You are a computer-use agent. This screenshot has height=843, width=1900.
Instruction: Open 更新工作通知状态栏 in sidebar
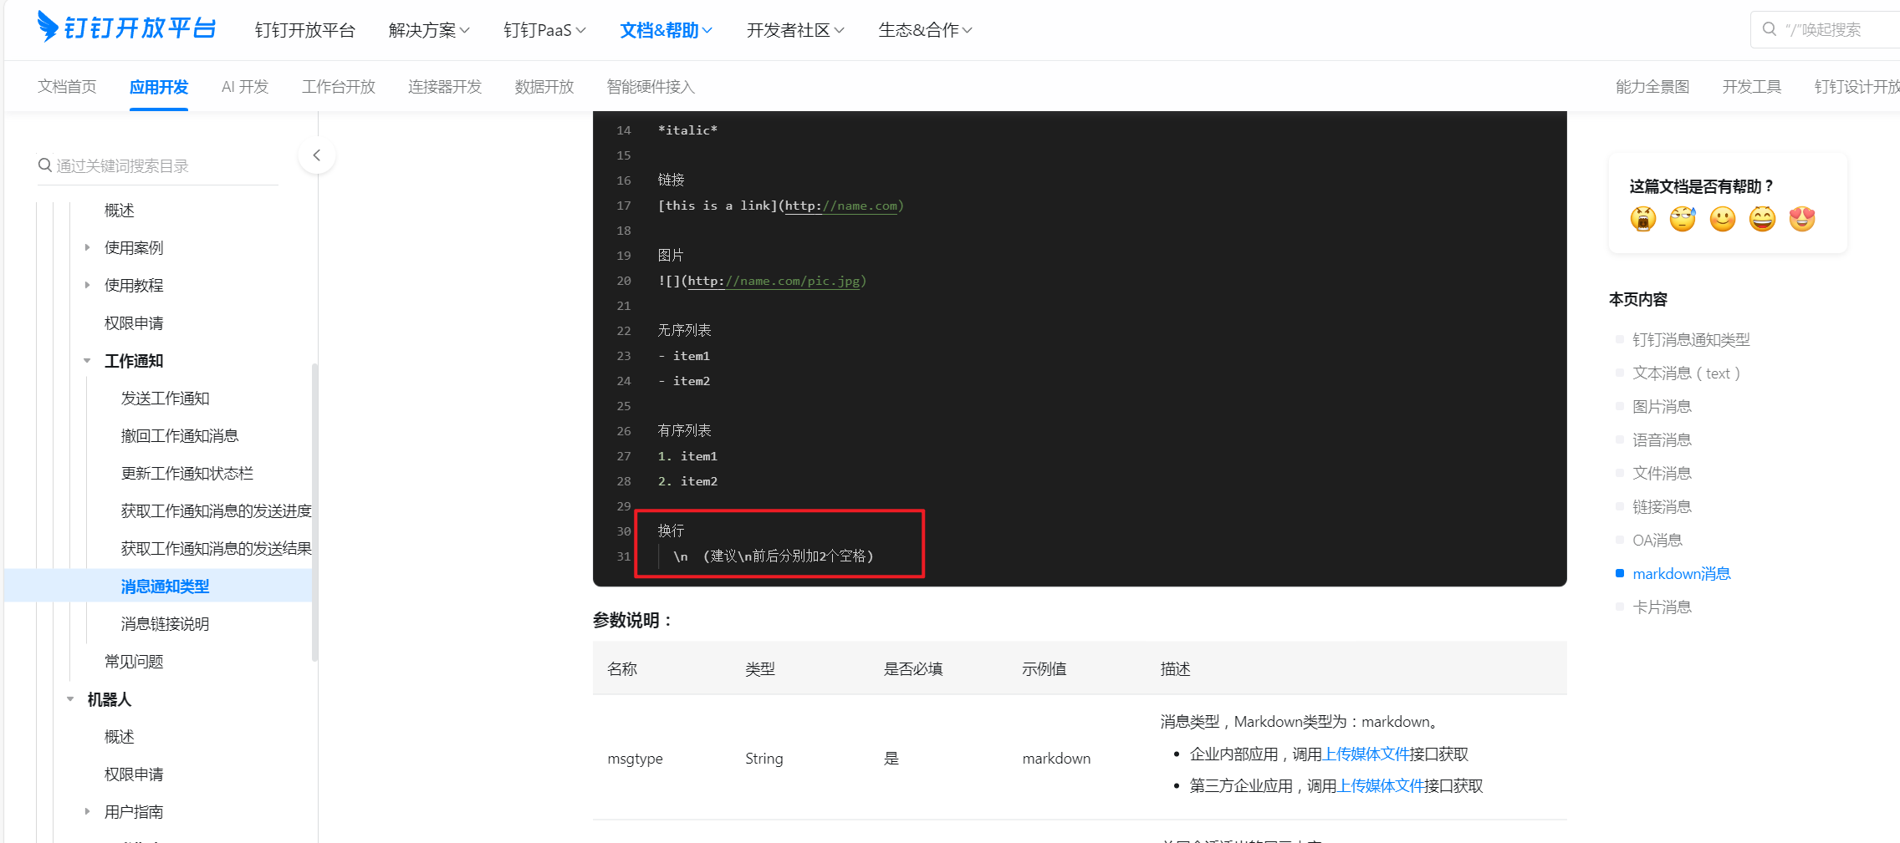pos(186,473)
